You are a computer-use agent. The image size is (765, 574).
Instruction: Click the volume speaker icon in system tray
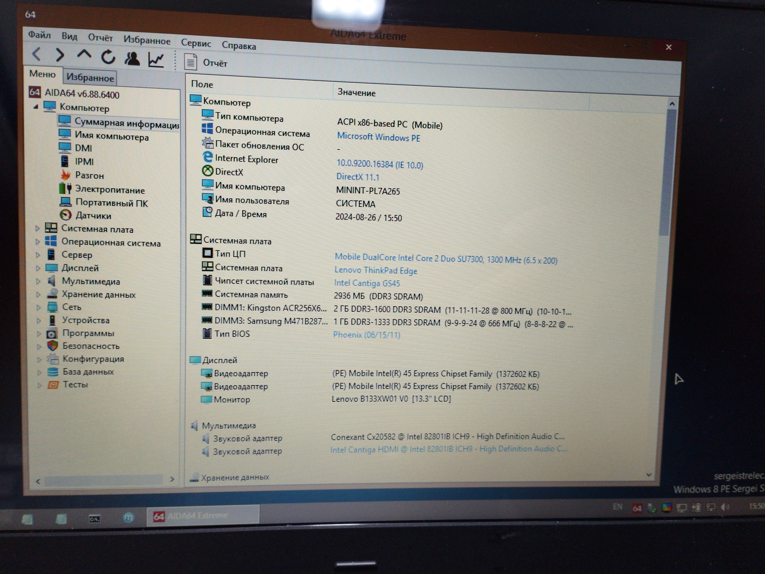725,507
